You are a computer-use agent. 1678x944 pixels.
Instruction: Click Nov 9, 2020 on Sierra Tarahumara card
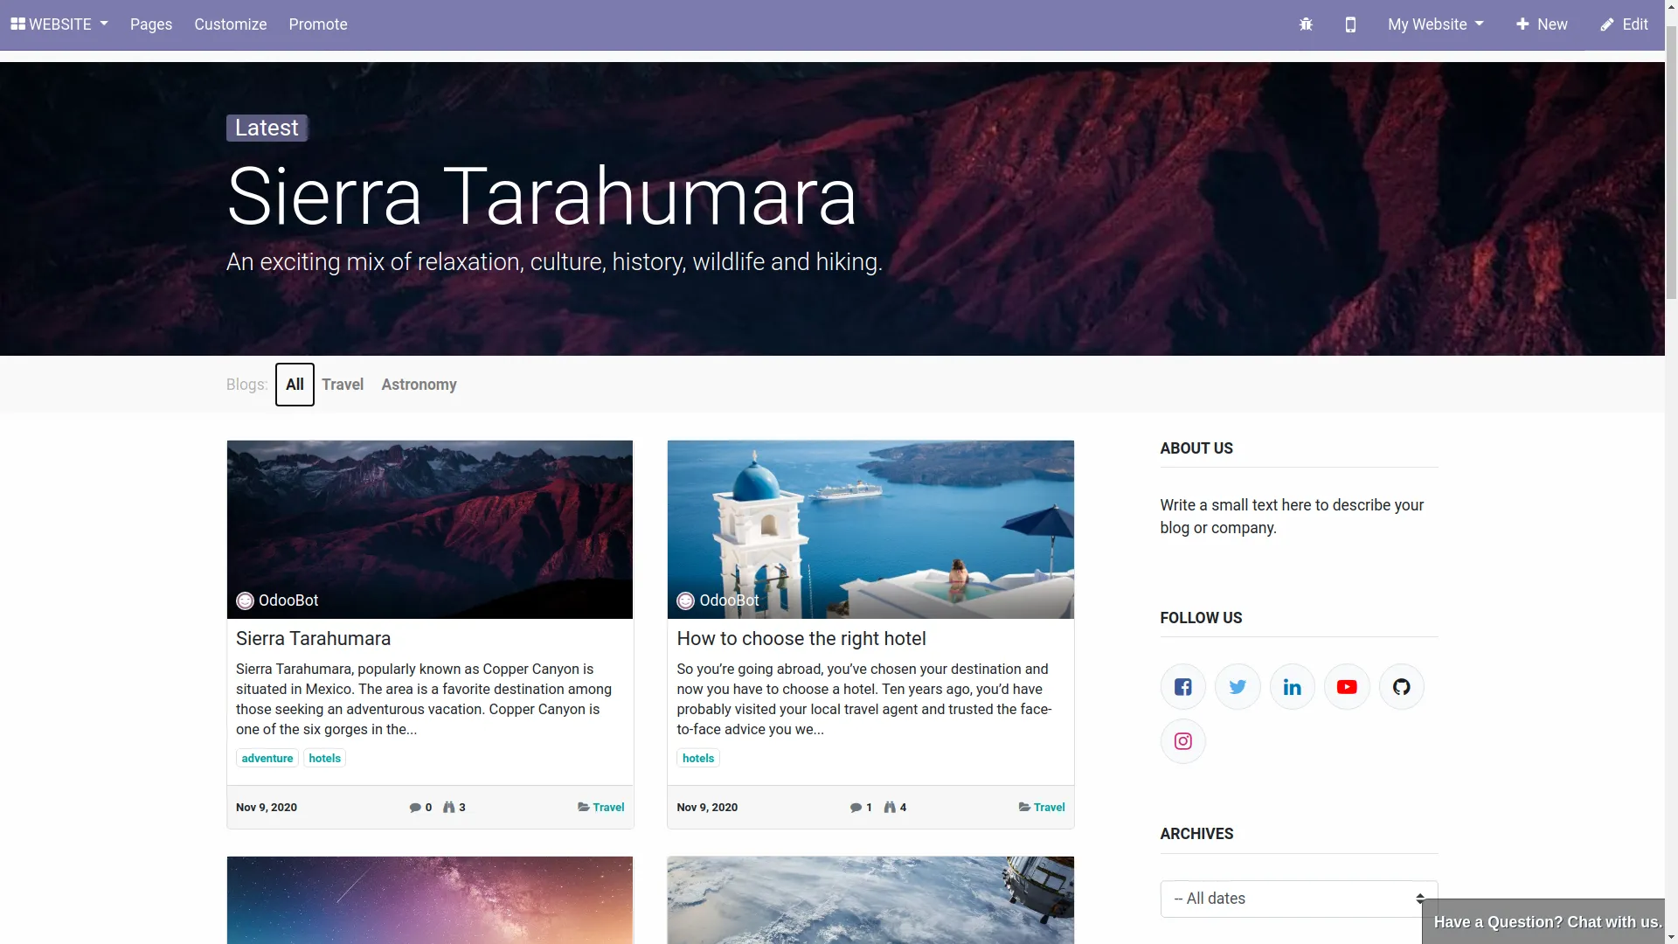(x=267, y=808)
